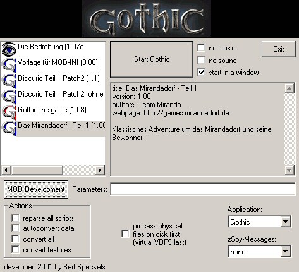Screen dimensions: 299x272
Task: Enable the no music checkbox
Action: (x=201, y=48)
